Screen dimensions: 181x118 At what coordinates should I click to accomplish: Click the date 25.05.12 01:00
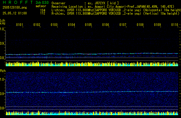click(15, 13)
